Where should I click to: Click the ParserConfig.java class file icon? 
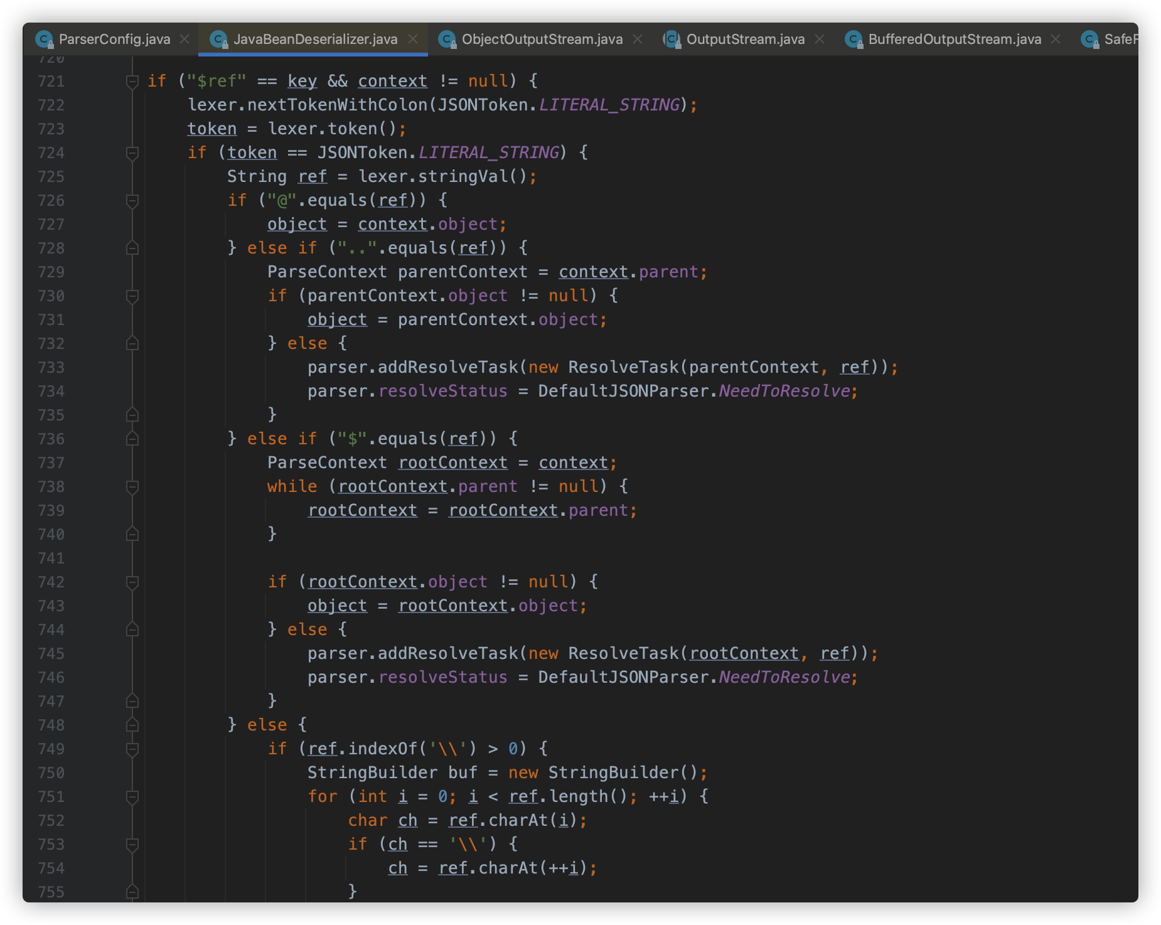click(45, 40)
